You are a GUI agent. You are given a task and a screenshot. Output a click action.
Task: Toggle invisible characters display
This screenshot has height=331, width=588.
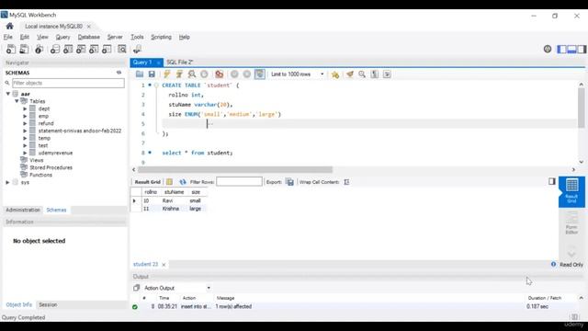(375, 74)
